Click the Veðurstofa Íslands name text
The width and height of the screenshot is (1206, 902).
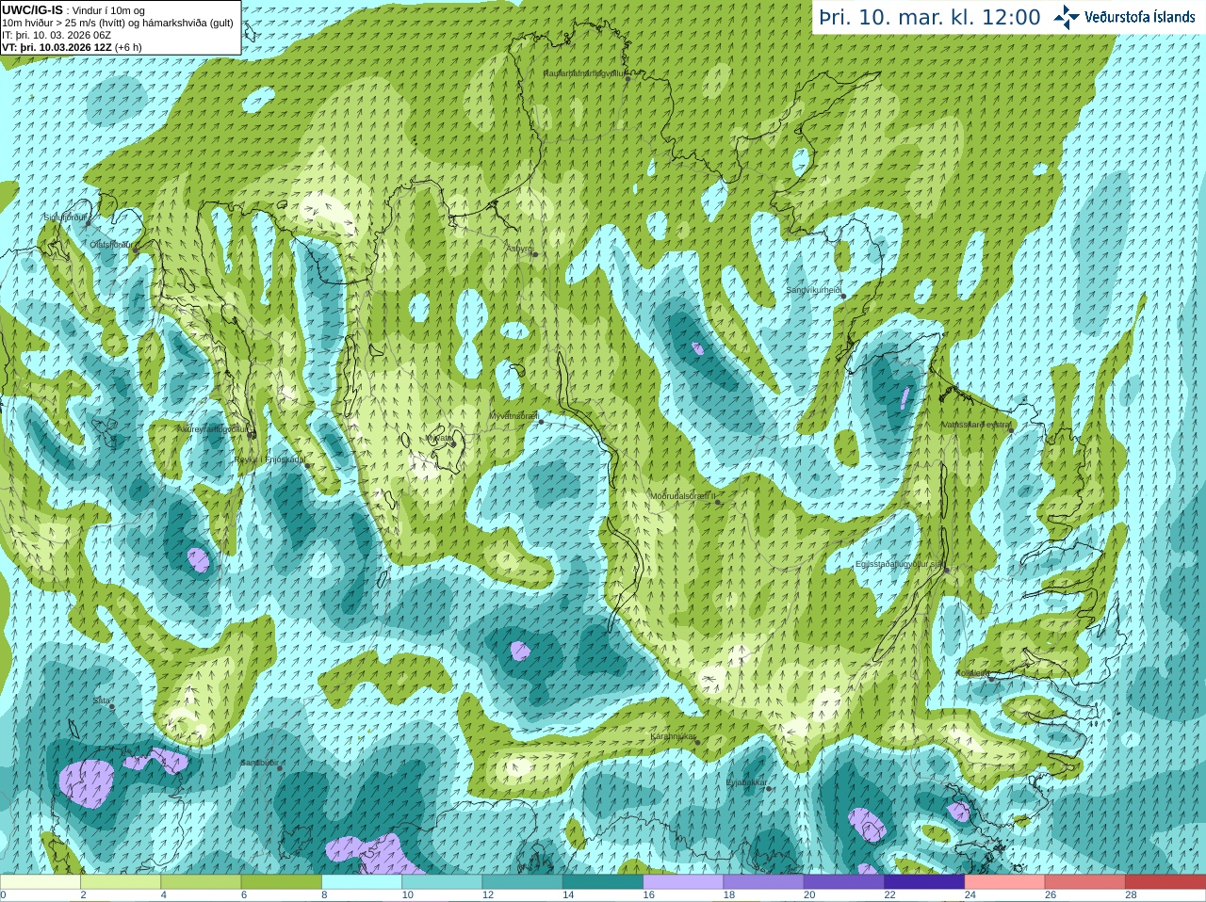coord(1140,17)
